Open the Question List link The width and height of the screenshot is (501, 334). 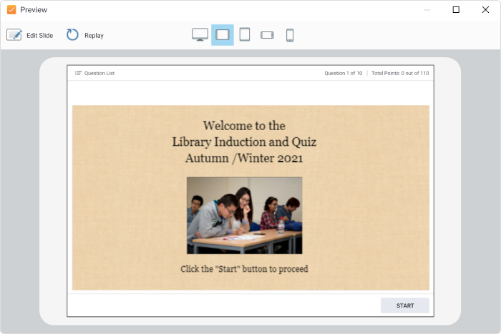(x=99, y=73)
